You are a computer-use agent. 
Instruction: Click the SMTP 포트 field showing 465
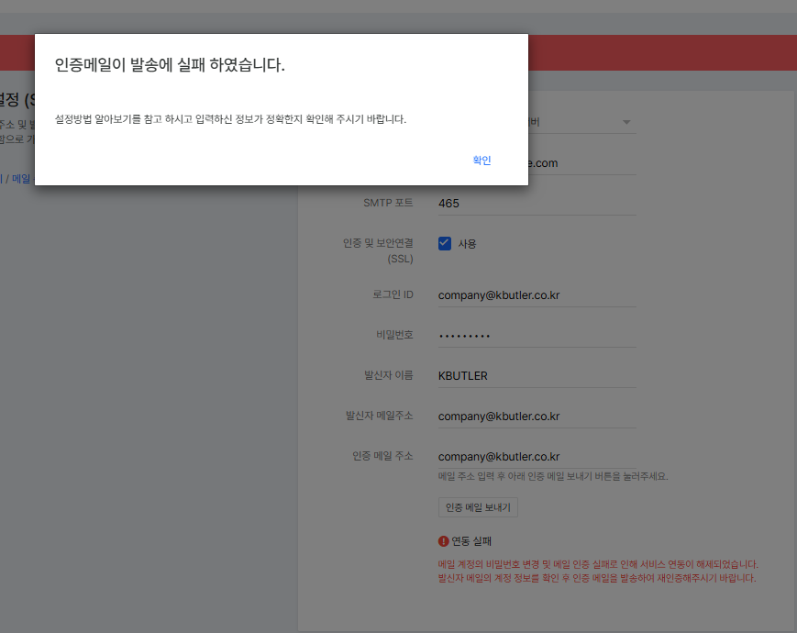(x=537, y=204)
